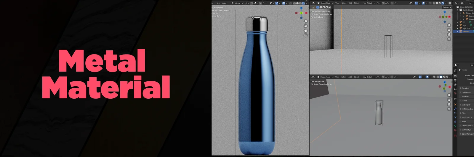Expand the Light Paths panel
The image size is (474, 157).
tap(467, 92)
